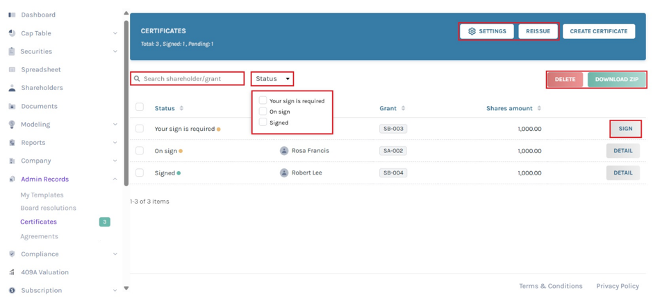Select the 'On sign' row checkbox

[140, 150]
